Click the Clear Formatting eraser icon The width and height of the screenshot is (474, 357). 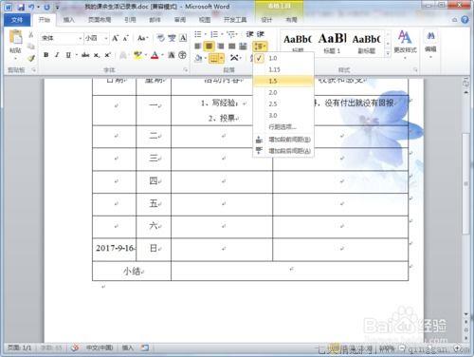pyautogui.click(x=161, y=38)
